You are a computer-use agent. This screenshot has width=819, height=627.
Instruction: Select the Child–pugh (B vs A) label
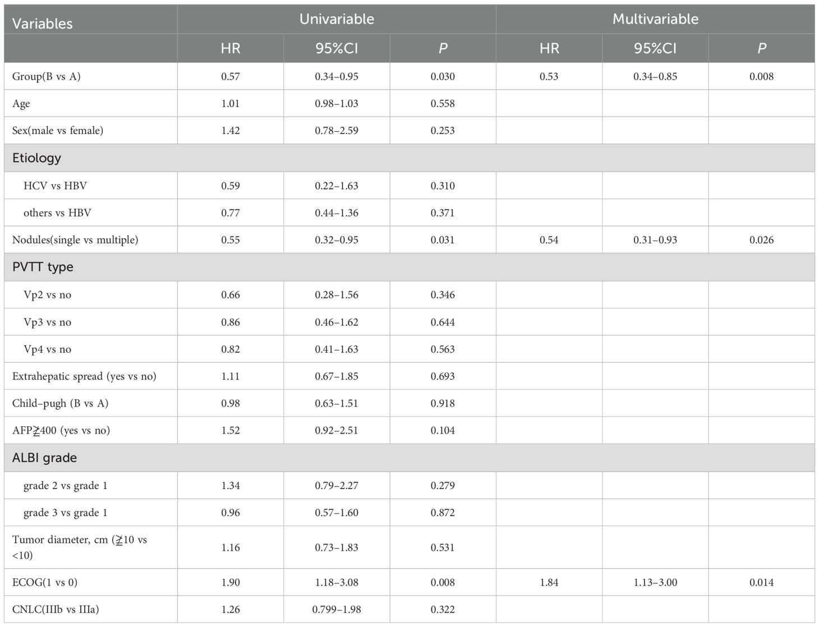pos(60,403)
